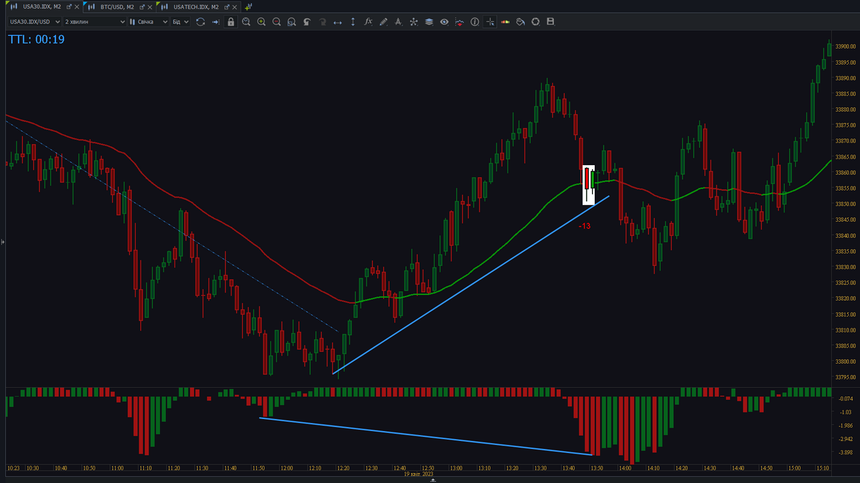Click the red -13 annotation label
Viewport: 860px width, 483px height.
point(584,227)
